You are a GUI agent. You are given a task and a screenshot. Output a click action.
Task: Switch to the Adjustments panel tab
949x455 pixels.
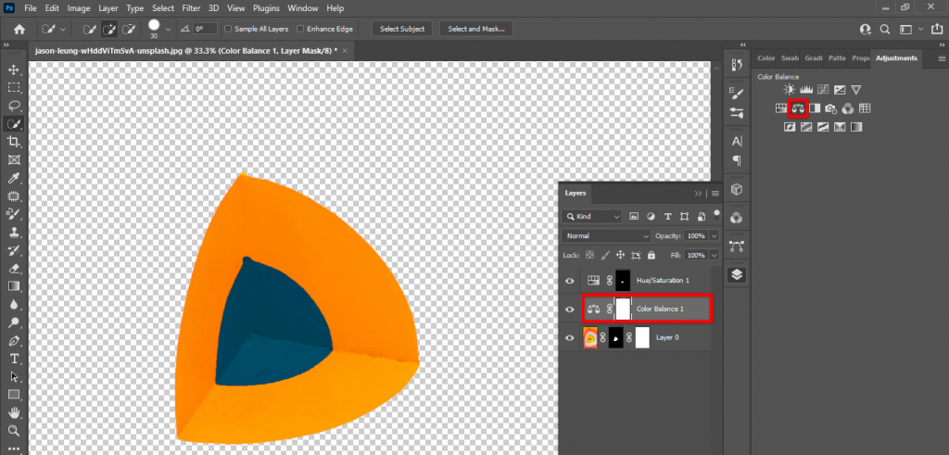[x=896, y=58]
